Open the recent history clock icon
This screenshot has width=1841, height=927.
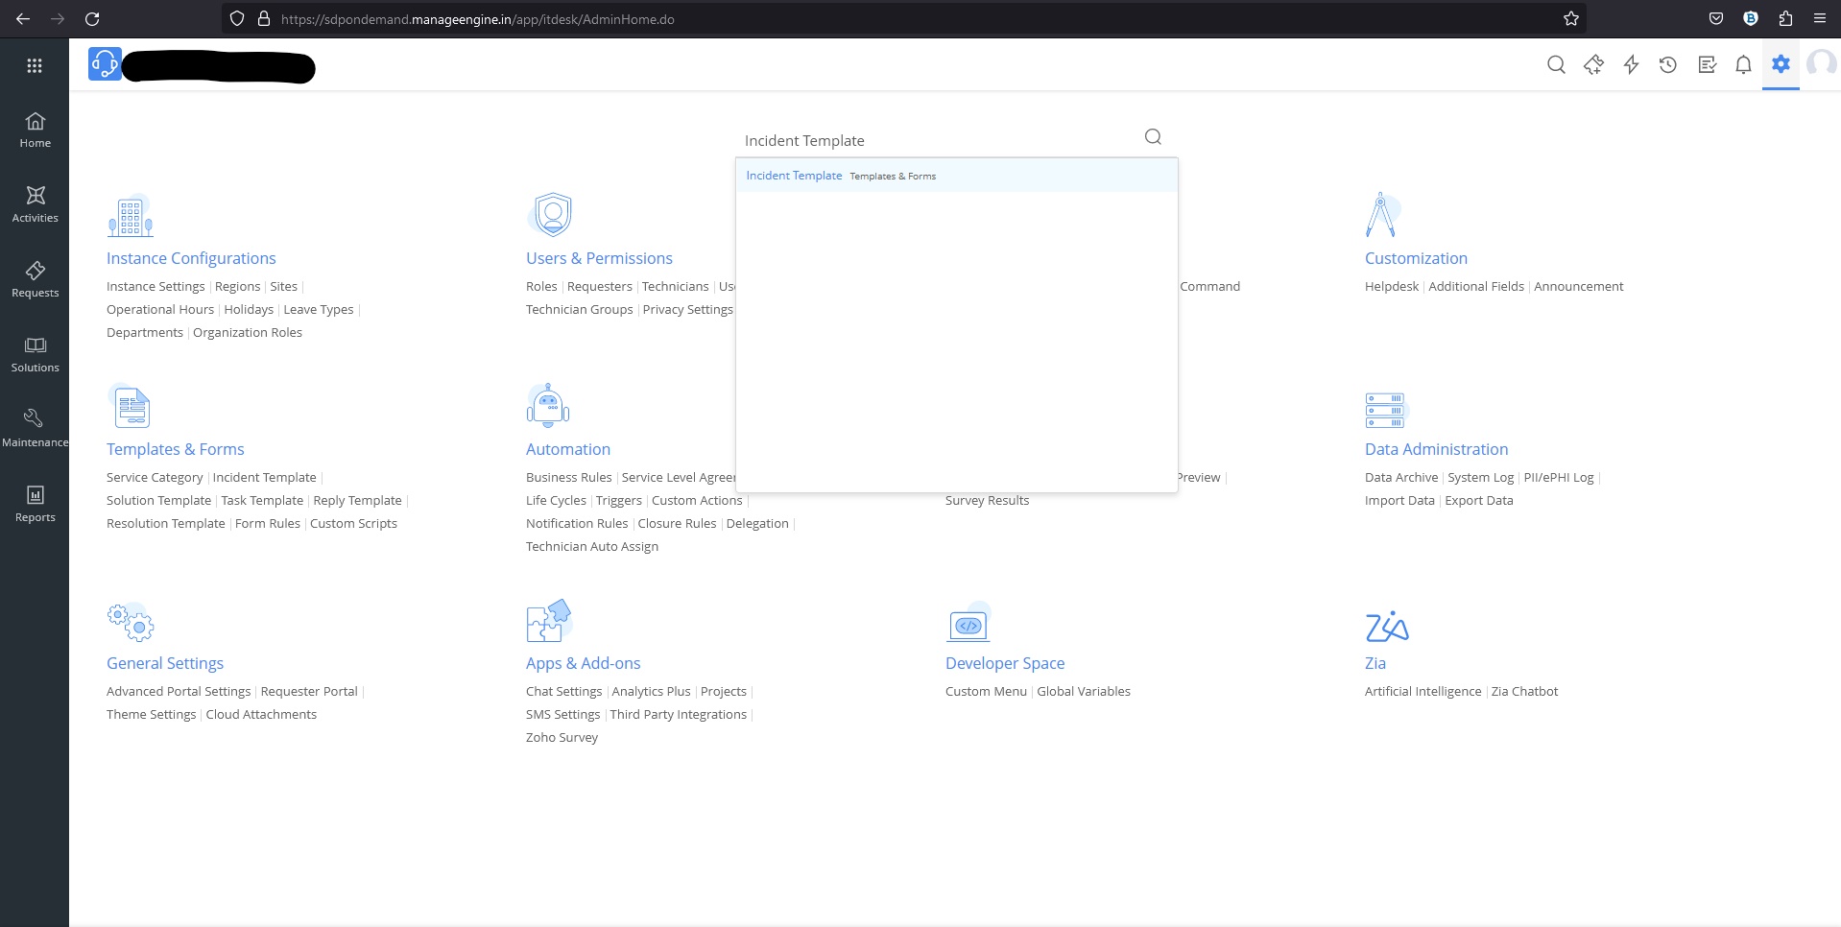pyautogui.click(x=1668, y=64)
